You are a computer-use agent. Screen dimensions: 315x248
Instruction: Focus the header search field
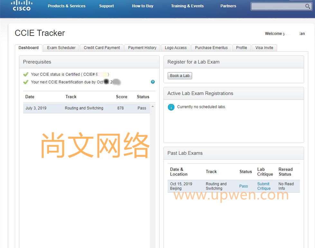coord(278,6)
